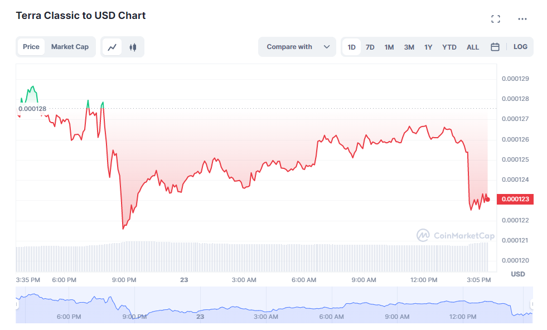Screen dimensions: 547x330
Task: Select the 7D time range tab
Action: (370, 47)
